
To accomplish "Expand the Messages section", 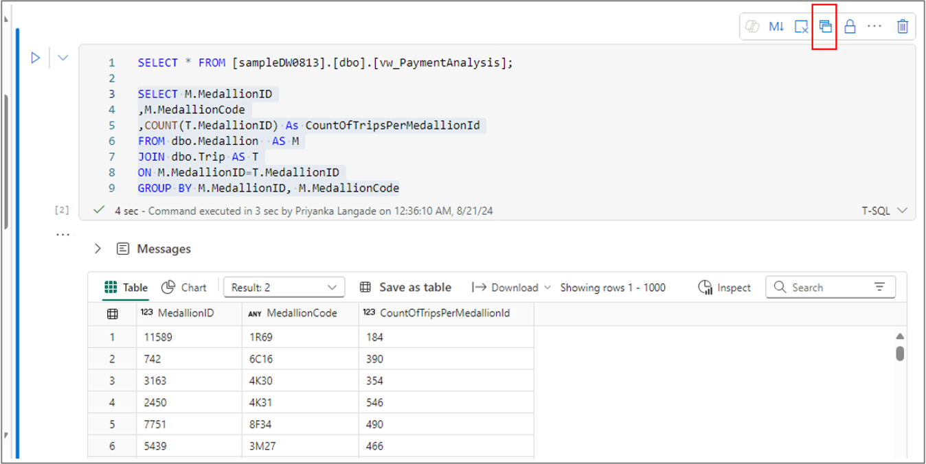I will 98,248.
